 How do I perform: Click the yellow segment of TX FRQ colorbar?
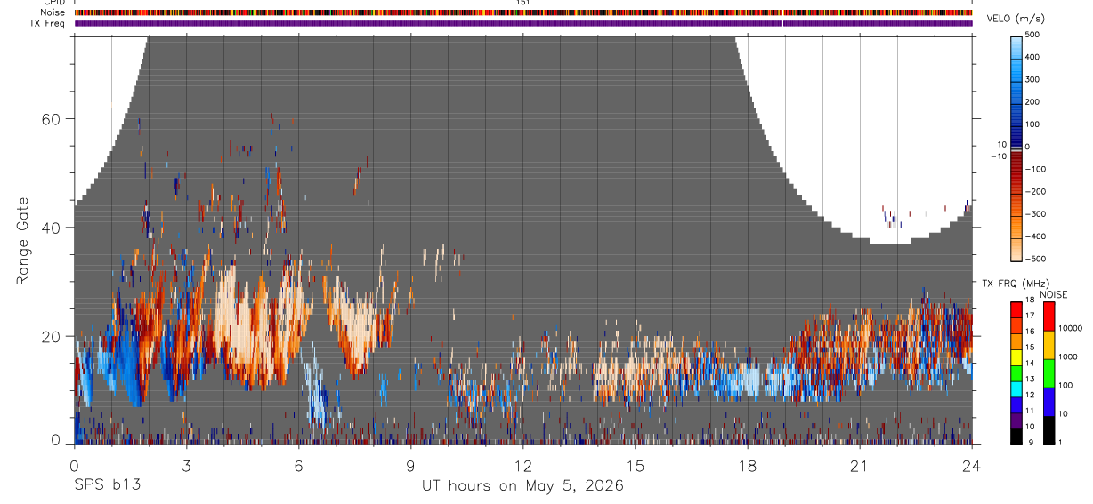[x=1016, y=356]
